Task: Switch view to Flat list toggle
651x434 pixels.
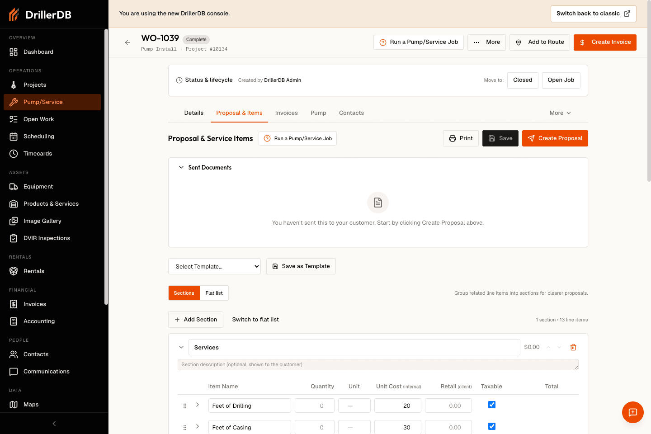Action: click(214, 293)
